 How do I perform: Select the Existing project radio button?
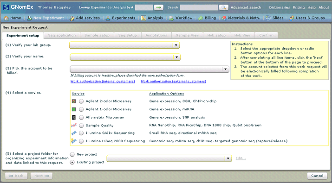coord(72,162)
